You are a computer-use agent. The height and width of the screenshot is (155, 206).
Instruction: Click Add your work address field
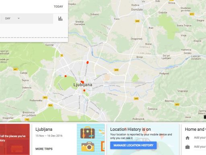(200, 147)
